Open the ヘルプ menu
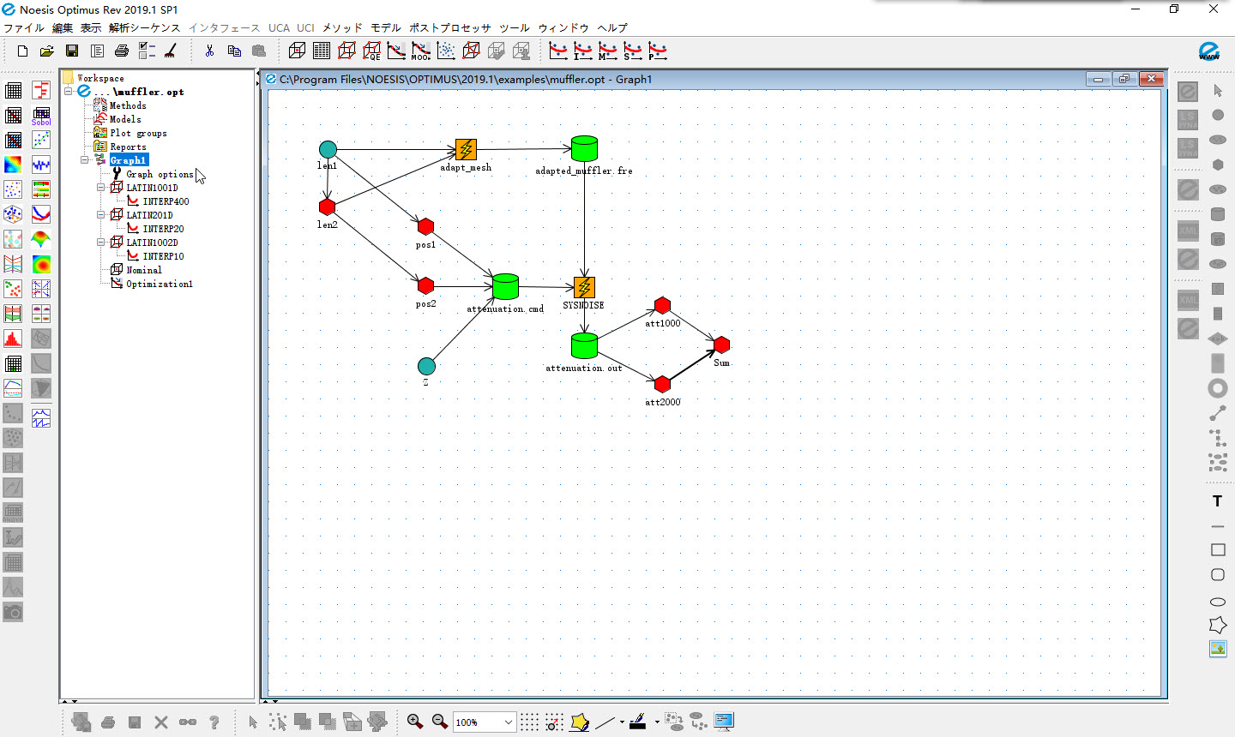 (x=612, y=27)
